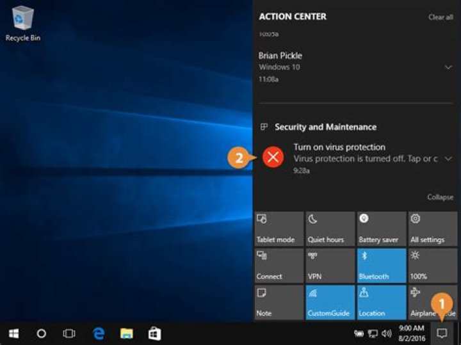
Task: Open the Connect quick action tile
Action: coord(279,266)
